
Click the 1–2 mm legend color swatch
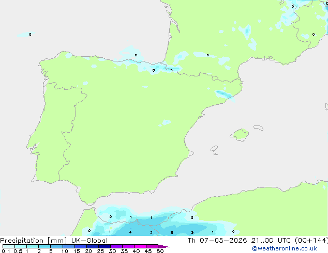click(x=33, y=246)
